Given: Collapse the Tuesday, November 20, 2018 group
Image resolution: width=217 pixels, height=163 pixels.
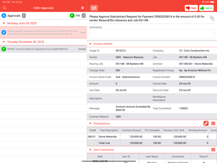Looking at the screenshot, I should (4, 42).
